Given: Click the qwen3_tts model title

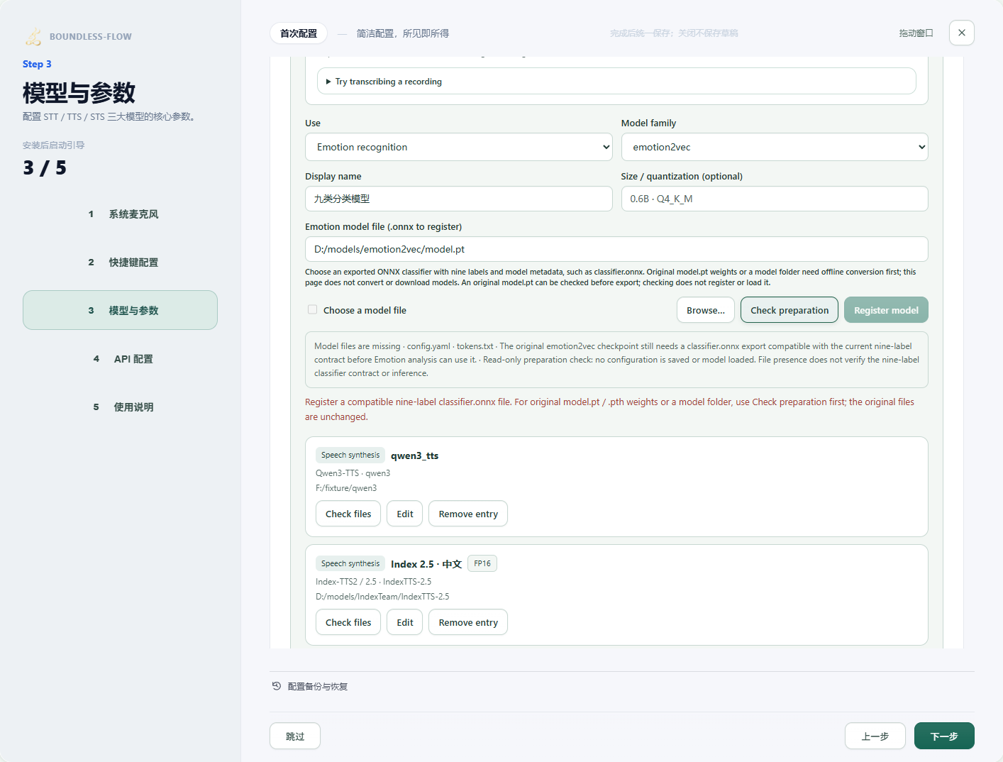Looking at the screenshot, I should 415,455.
